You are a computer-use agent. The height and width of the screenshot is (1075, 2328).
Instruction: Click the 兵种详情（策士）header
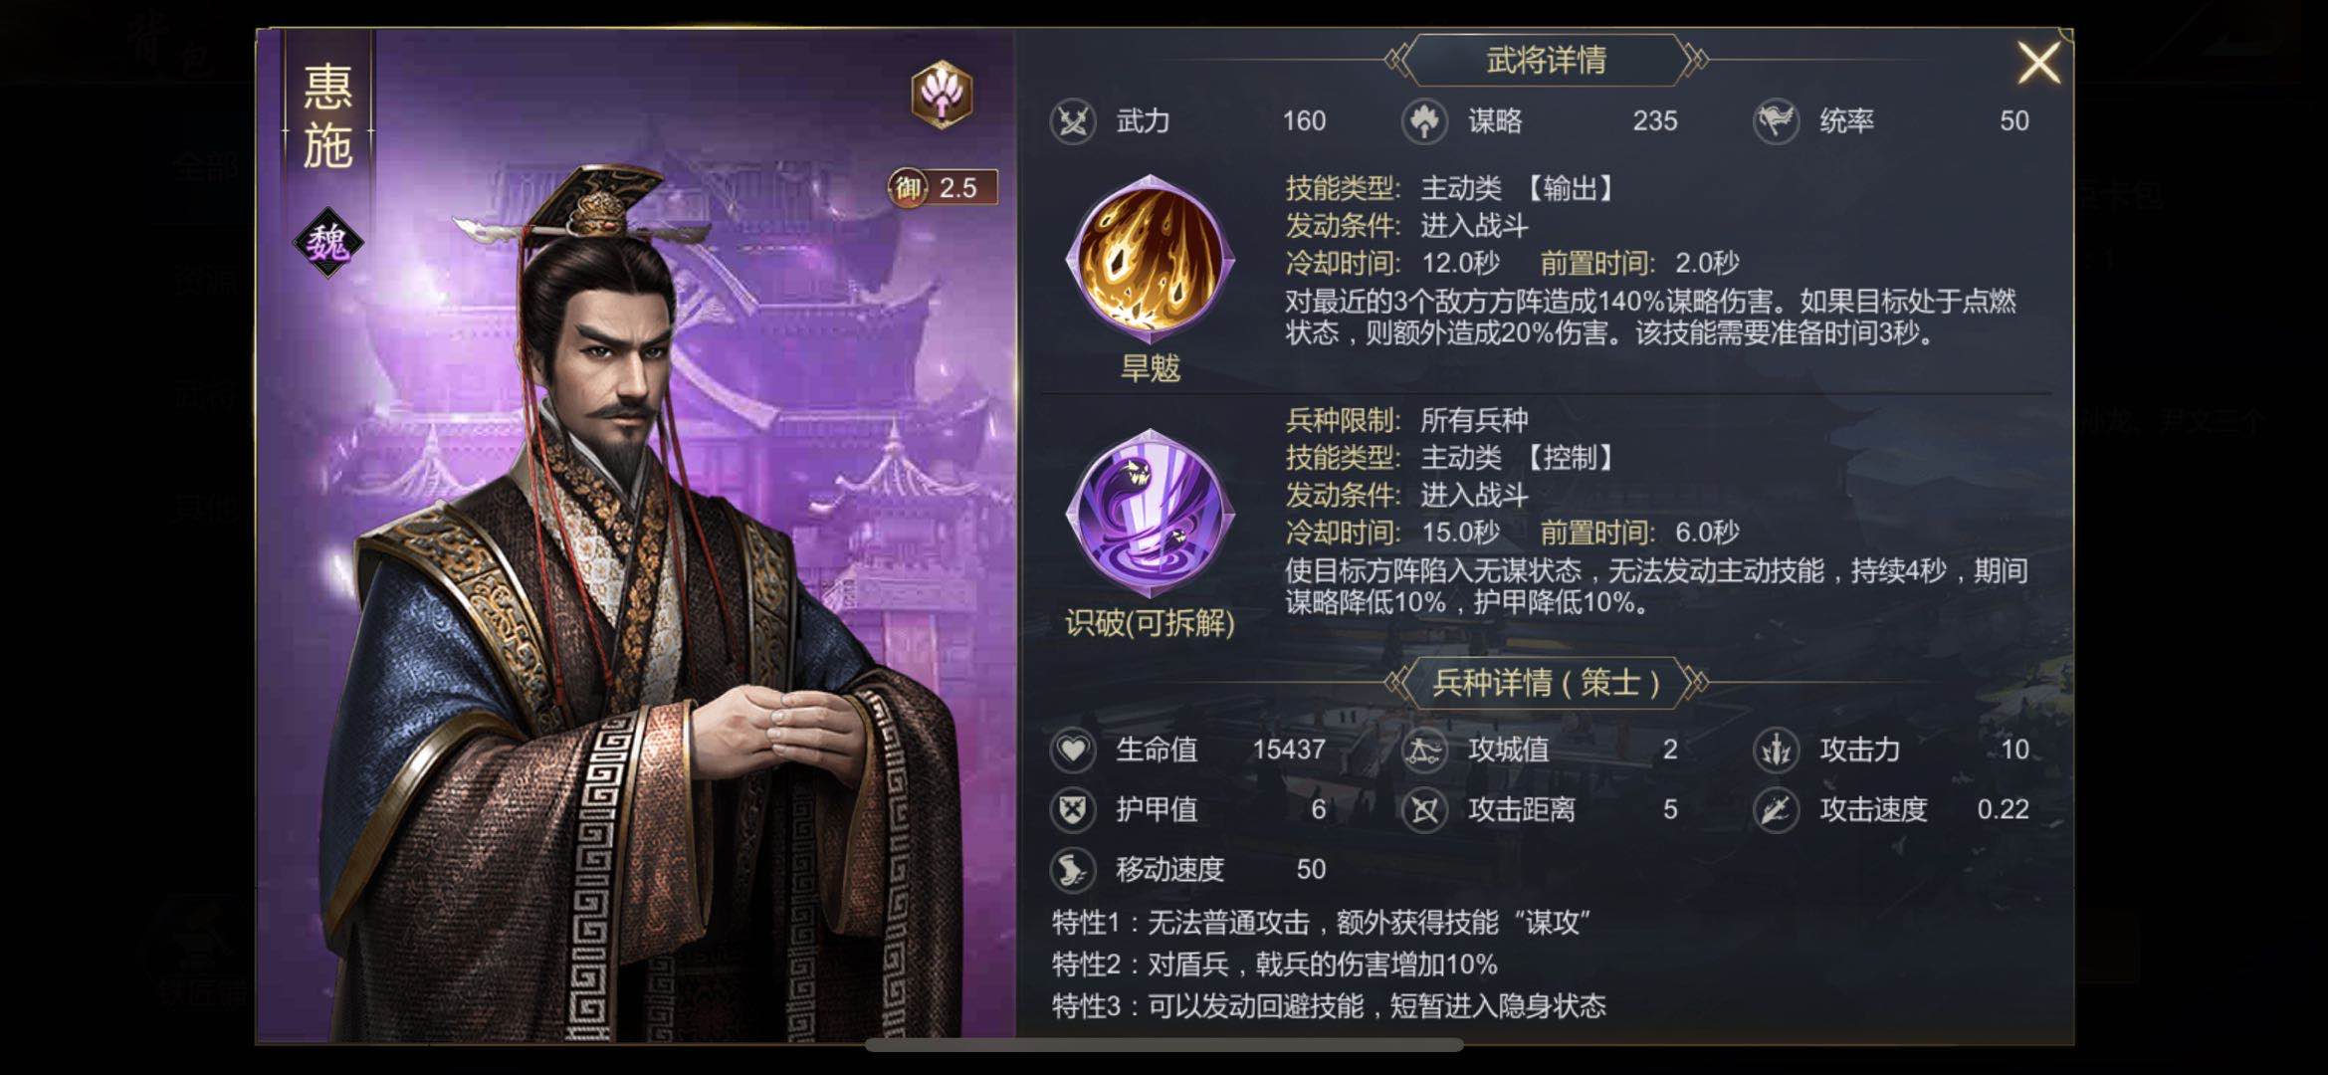pyautogui.click(x=1547, y=683)
